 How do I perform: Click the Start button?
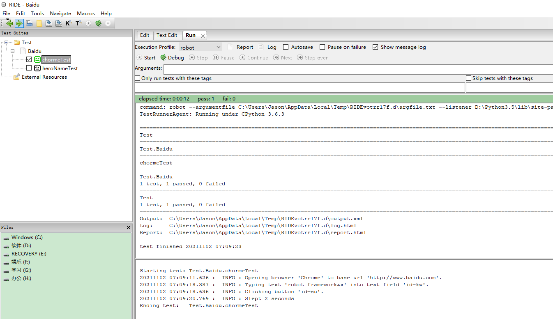pos(146,58)
